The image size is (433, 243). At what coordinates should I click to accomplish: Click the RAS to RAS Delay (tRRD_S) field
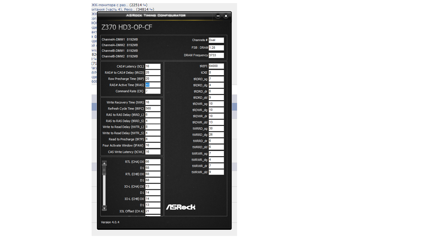(x=153, y=121)
